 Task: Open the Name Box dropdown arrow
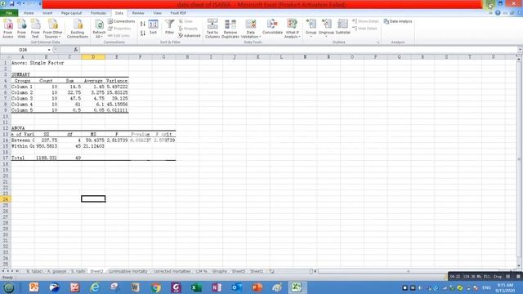coord(49,50)
